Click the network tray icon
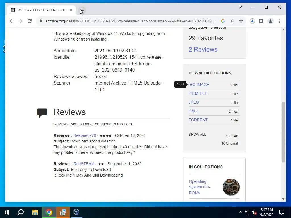 click(248, 212)
